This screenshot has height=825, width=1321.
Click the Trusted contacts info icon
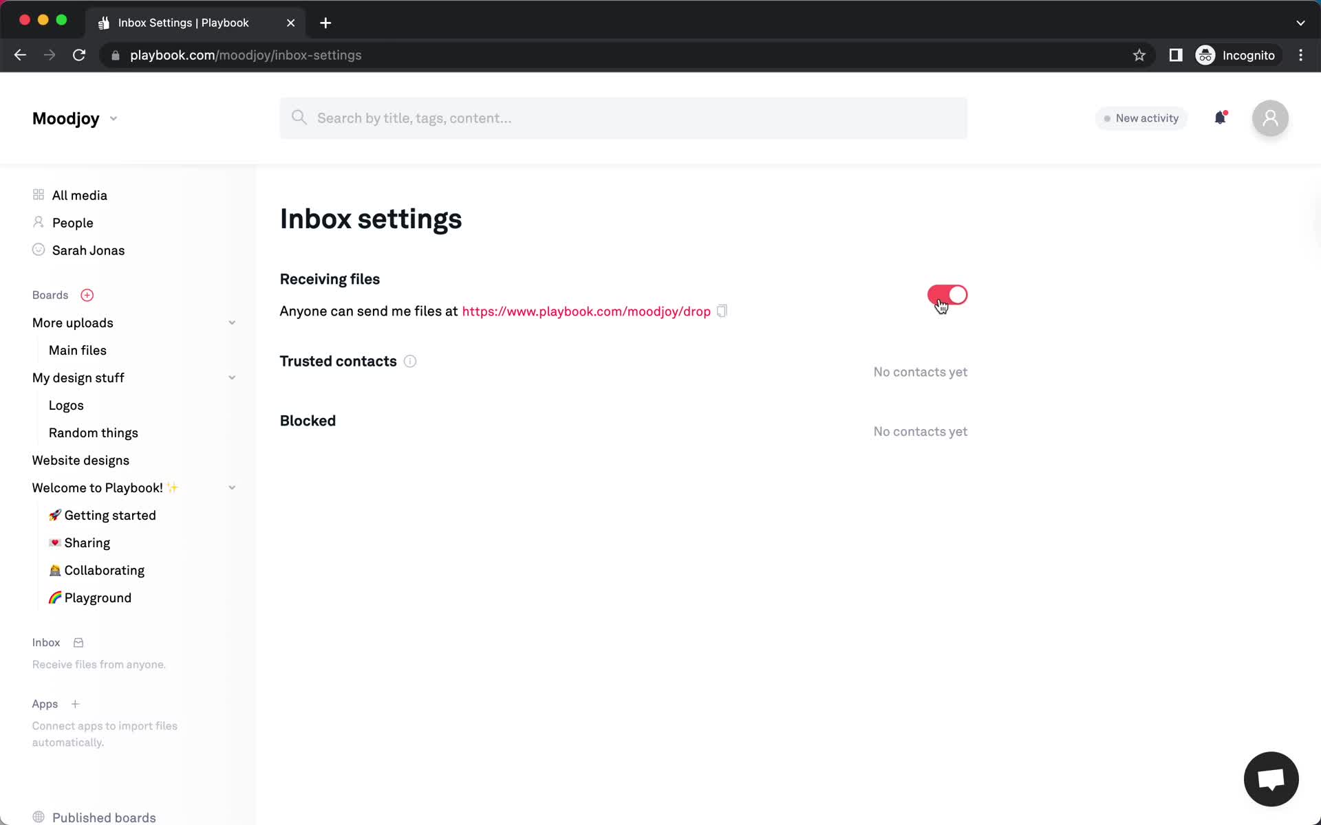pos(411,361)
